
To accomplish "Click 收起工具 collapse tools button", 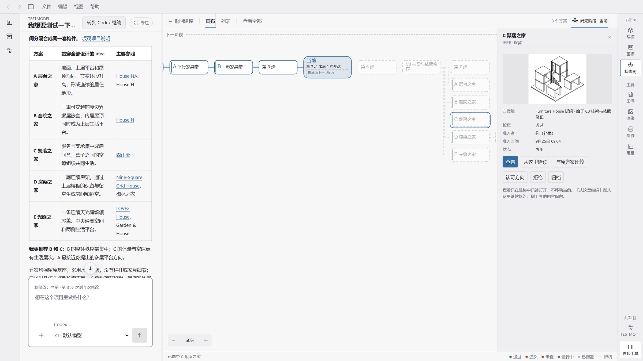I will (630, 350).
